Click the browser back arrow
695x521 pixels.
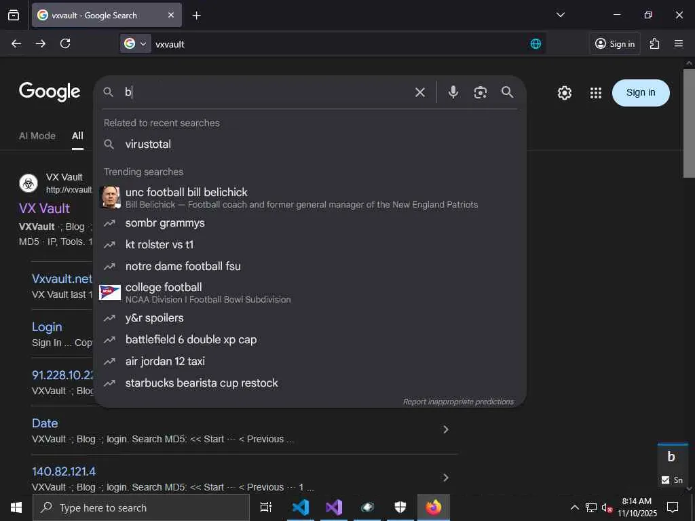tap(16, 43)
